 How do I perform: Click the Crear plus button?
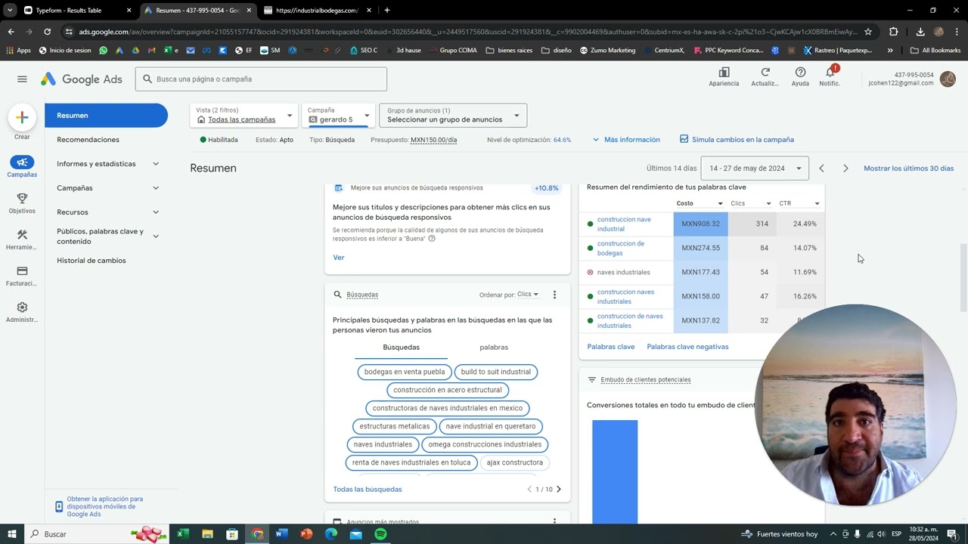point(22,117)
